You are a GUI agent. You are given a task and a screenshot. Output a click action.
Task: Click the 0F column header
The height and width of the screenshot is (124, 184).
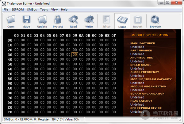(113, 36)
